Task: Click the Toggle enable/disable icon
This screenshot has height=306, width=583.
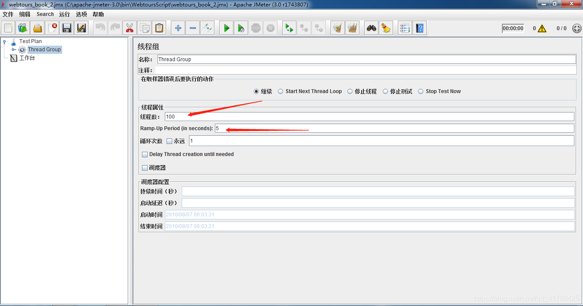Action: point(208,28)
